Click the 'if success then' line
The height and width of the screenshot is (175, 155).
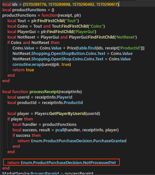27,136
